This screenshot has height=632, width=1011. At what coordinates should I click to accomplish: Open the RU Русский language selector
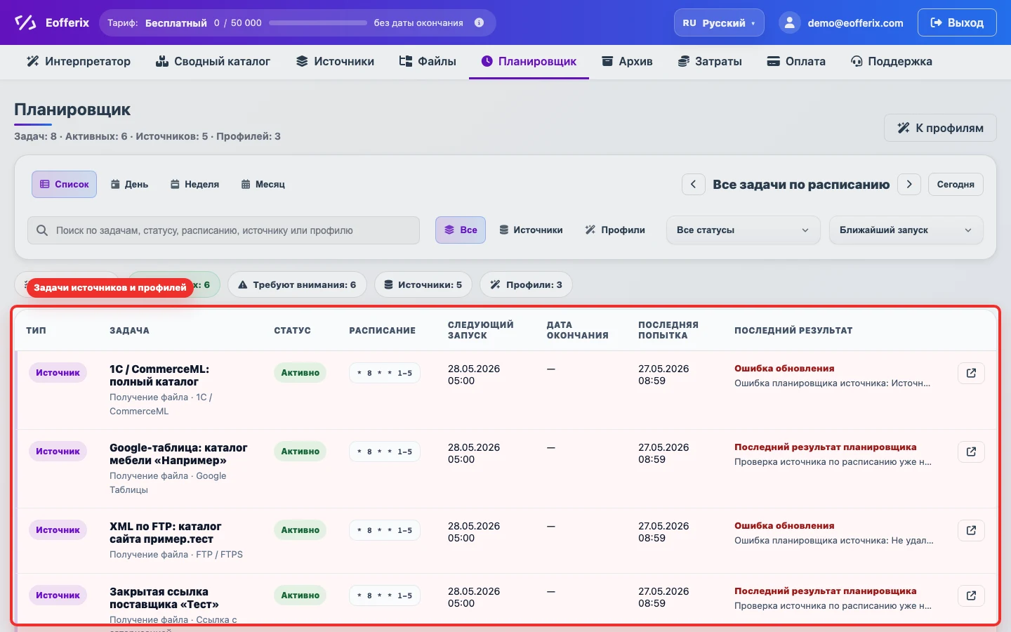click(x=719, y=22)
